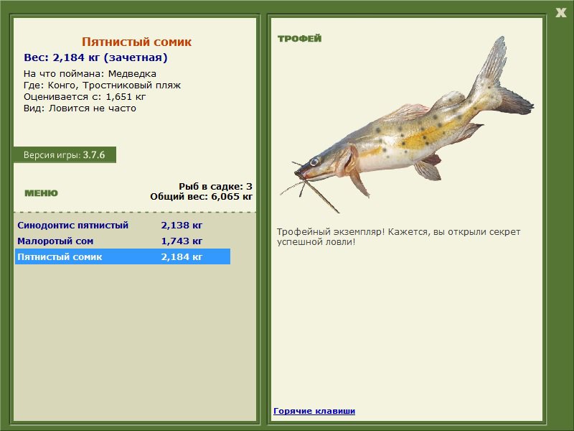
Task: Click the Оценивается с: 1,651 кг line
Action: point(85,97)
